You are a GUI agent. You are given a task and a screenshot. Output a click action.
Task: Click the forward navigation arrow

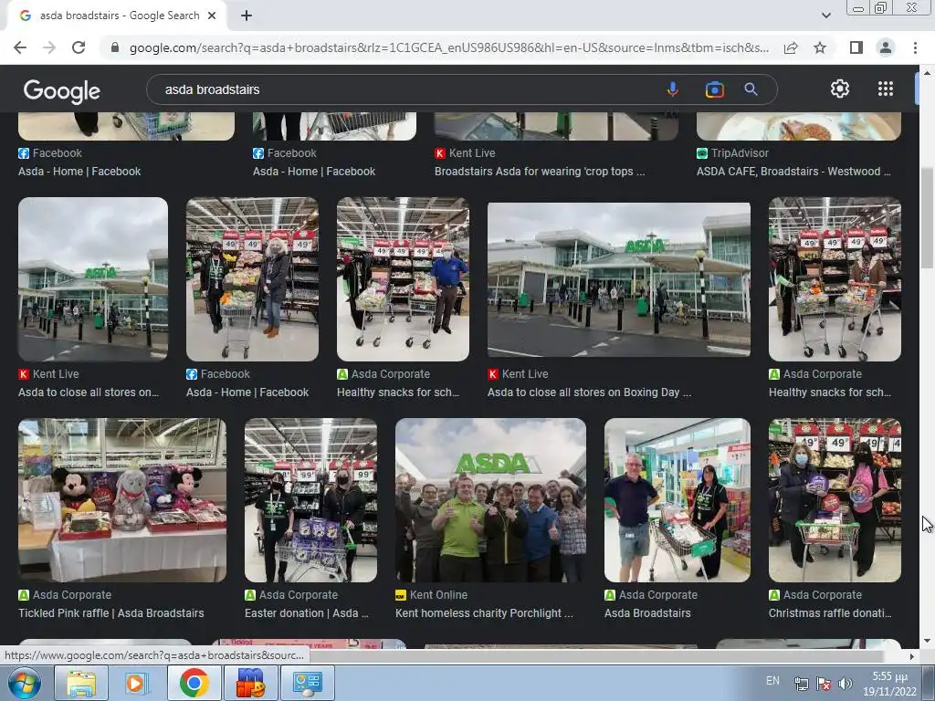coord(49,47)
